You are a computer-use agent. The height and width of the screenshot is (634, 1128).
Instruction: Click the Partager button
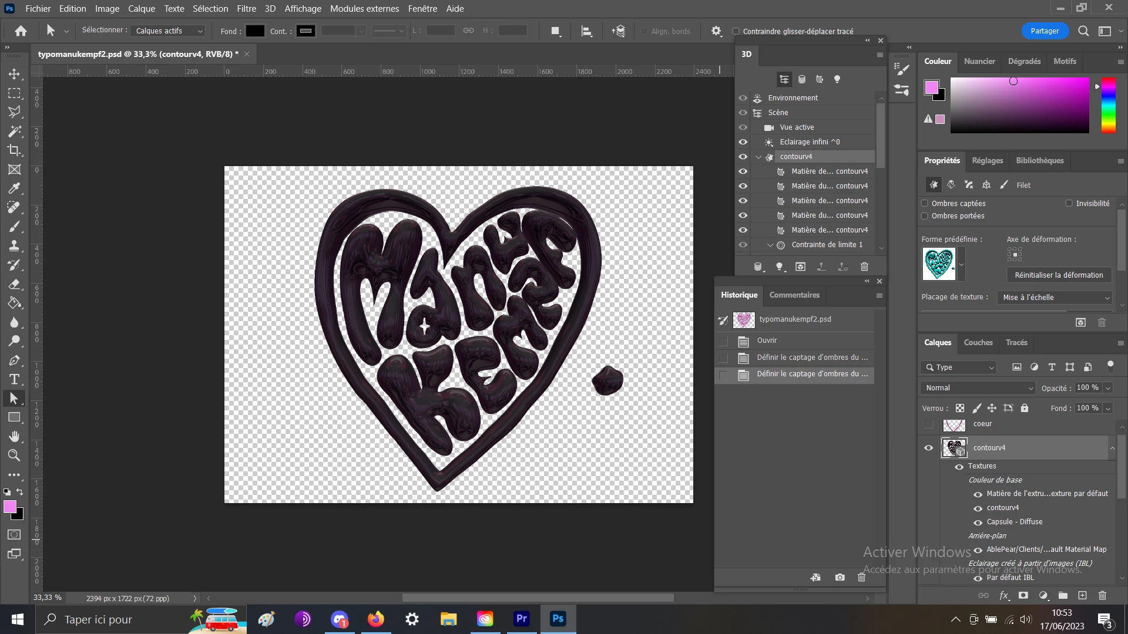[1044, 31]
